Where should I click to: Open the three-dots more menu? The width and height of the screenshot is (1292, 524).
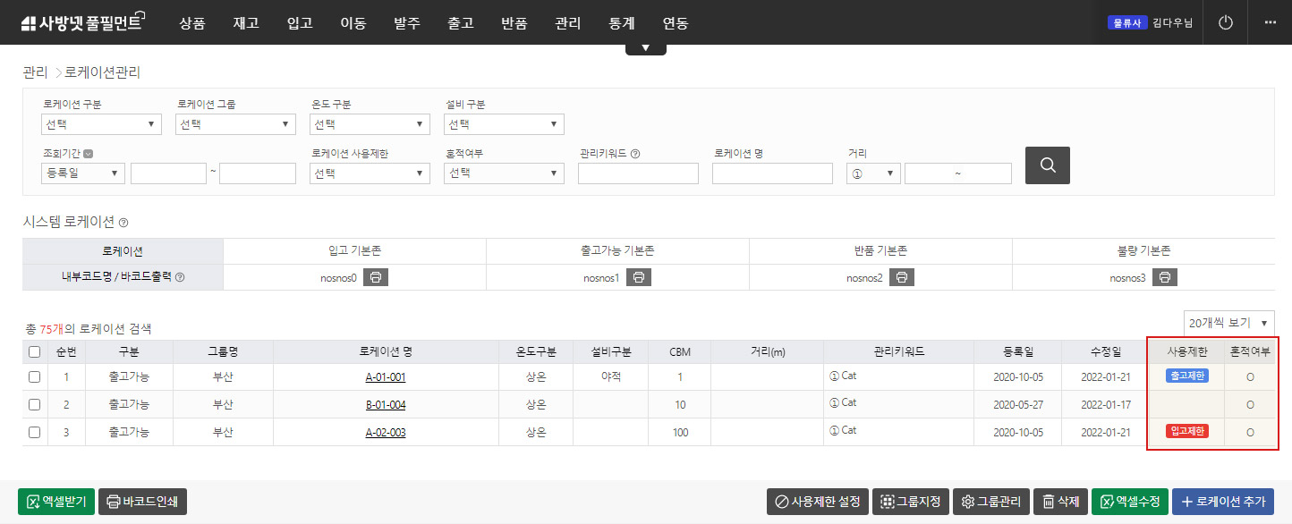[x=1270, y=22]
